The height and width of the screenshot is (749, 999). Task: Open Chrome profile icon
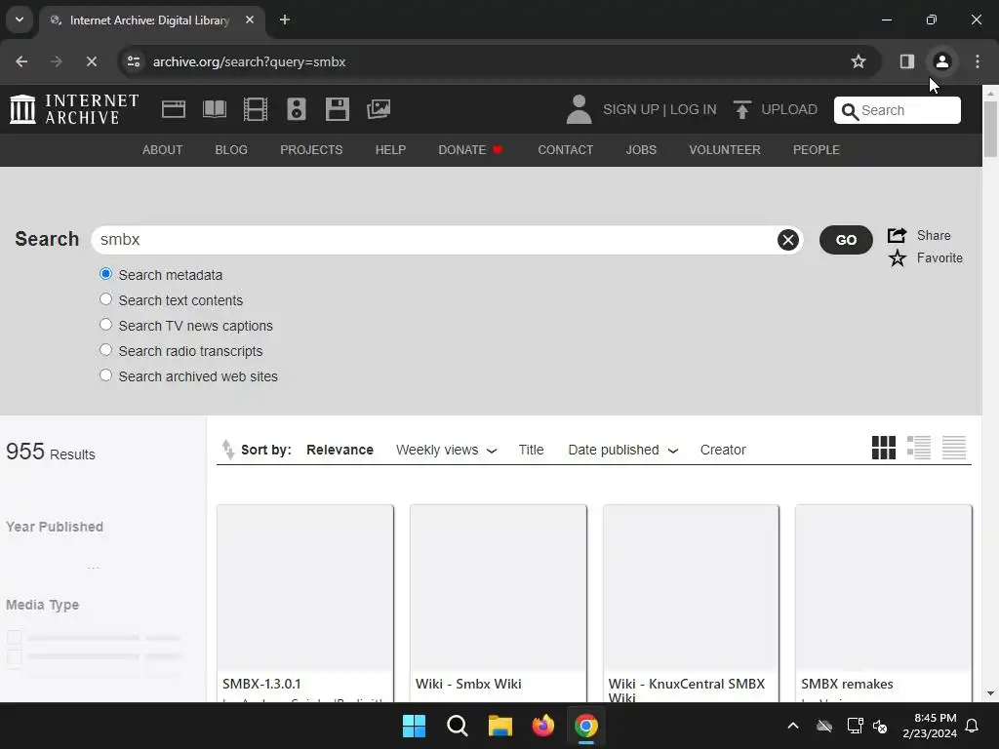pyautogui.click(x=941, y=61)
